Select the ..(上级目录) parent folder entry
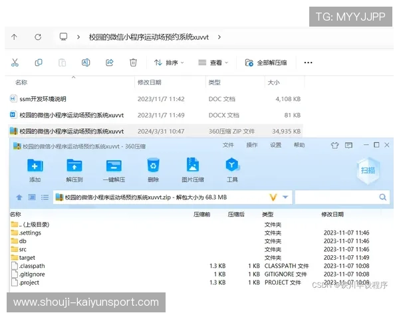 30,225
